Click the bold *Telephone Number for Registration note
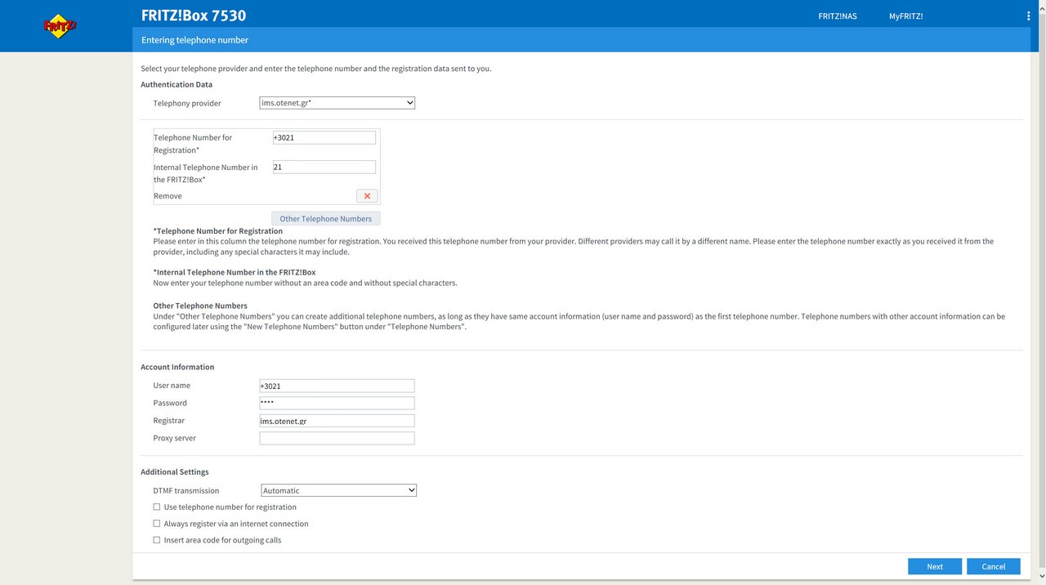Image resolution: width=1046 pixels, height=585 pixels. point(218,231)
